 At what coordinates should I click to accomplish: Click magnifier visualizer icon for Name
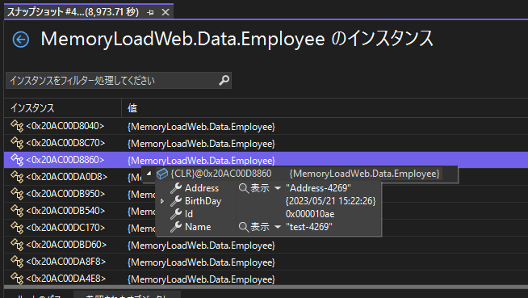[x=243, y=227]
